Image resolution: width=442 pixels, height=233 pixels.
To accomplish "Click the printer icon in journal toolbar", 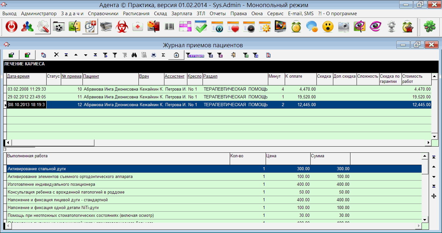I will pyautogui.click(x=154, y=55).
